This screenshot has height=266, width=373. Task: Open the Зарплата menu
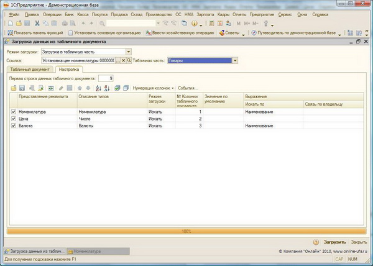point(205,14)
